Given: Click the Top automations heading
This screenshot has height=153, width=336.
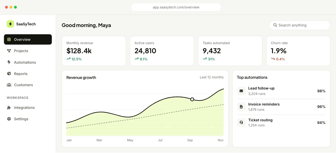Looking at the screenshot, I should click(x=252, y=77).
